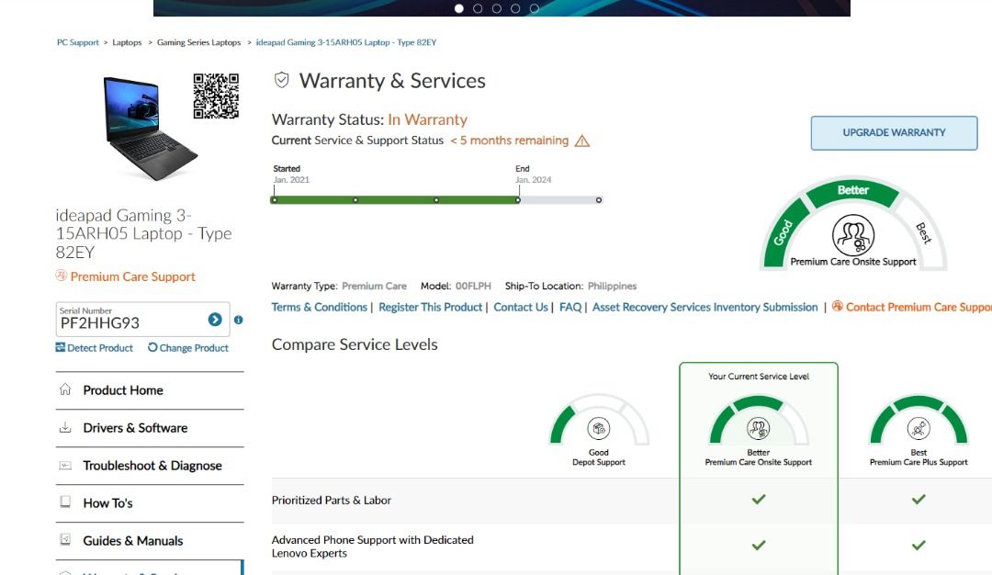Click the Serial Number input field

(x=129, y=322)
